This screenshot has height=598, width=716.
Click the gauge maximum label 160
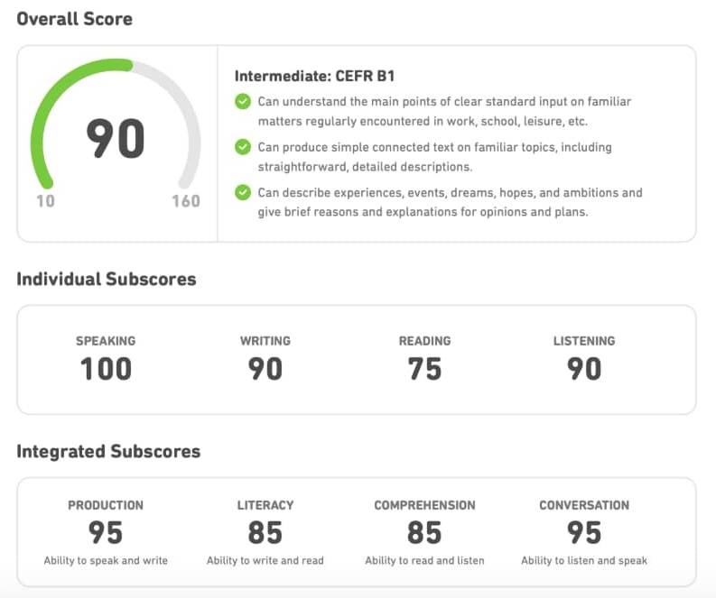point(186,200)
